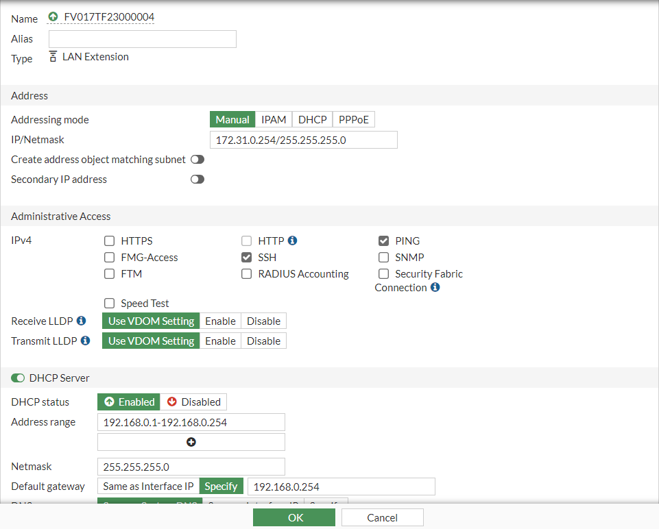
Task: Turn off the DHCP Server toggle
Action: 18,378
